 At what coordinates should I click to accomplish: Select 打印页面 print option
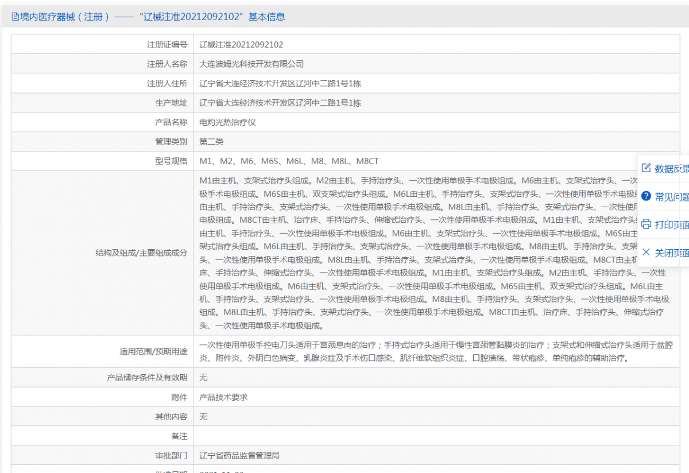click(672, 224)
